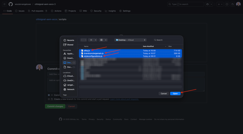Go back in file dialog navigation

82,40
